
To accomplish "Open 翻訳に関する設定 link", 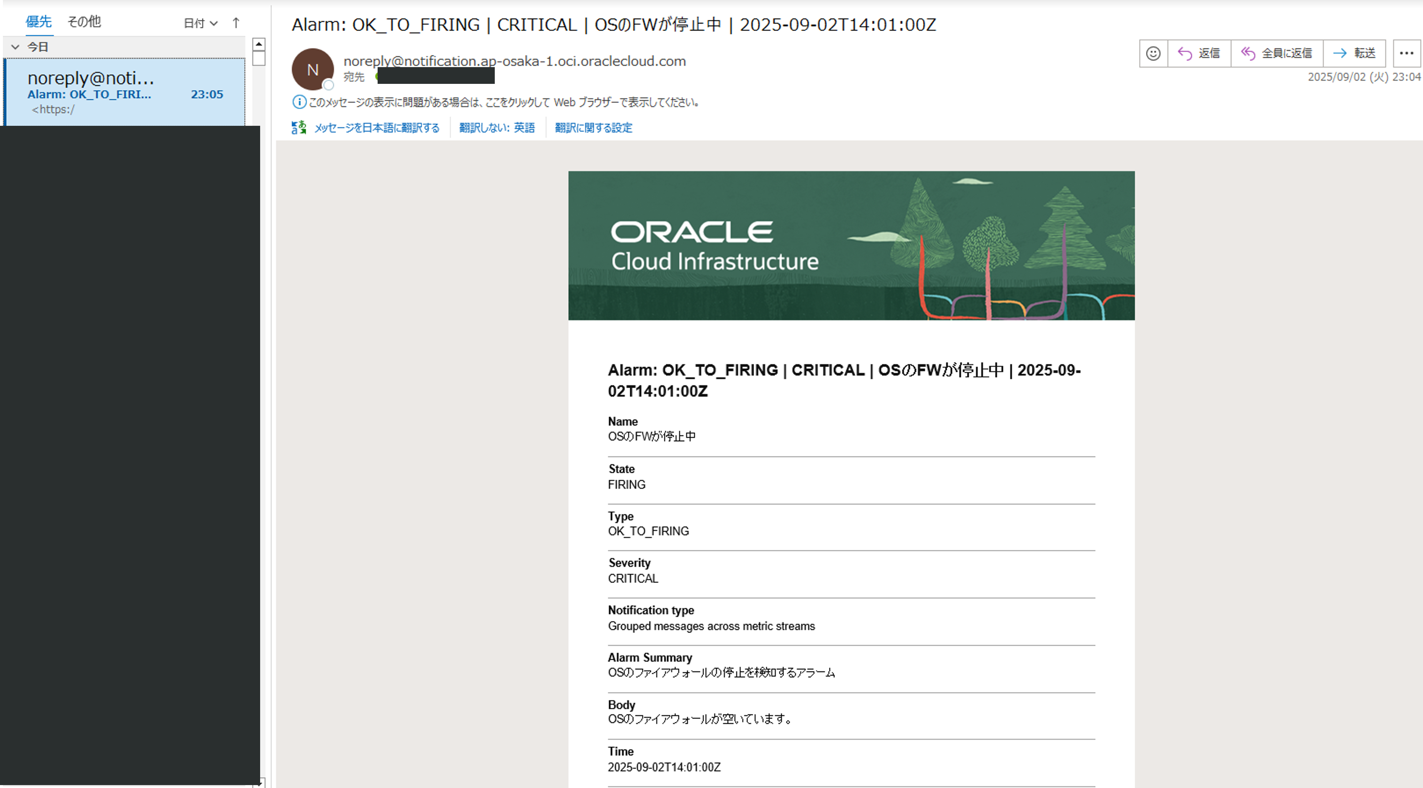I will (x=593, y=128).
